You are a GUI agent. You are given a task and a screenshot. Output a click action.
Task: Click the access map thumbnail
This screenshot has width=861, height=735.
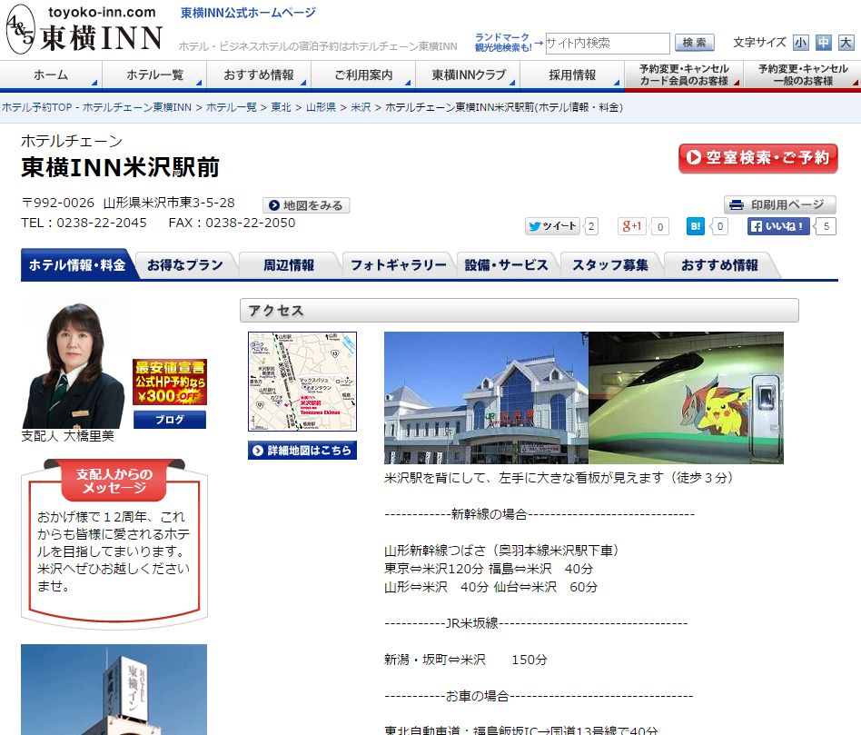302,382
